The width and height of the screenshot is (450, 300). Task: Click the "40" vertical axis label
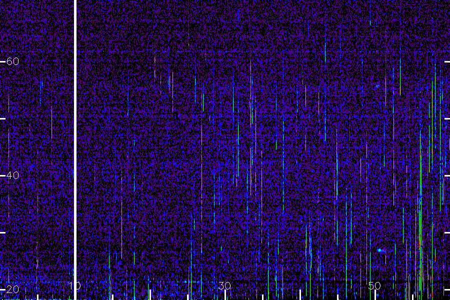coord(12,175)
